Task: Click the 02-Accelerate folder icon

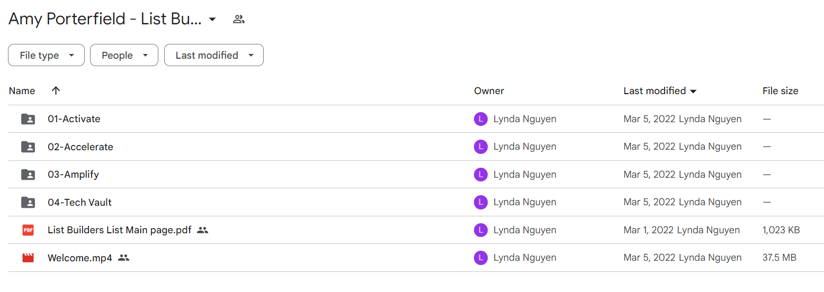Action: click(x=28, y=147)
